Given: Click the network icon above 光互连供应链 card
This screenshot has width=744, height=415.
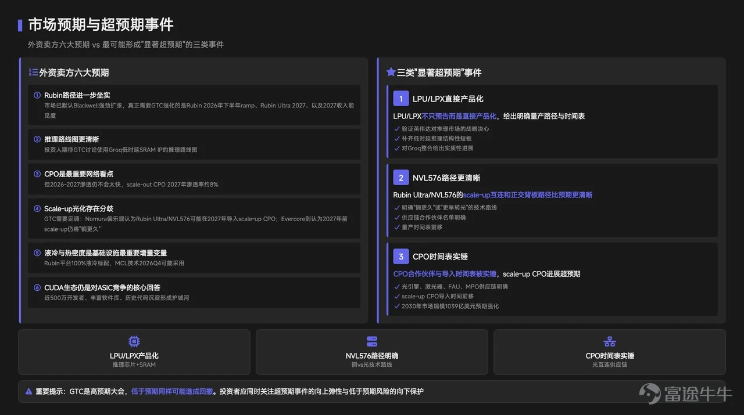Looking at the screenshot, I should 610,342.
